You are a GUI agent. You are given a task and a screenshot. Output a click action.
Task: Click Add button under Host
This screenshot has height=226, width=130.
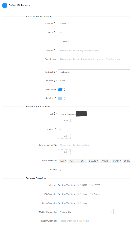click(x=64, y=120)
